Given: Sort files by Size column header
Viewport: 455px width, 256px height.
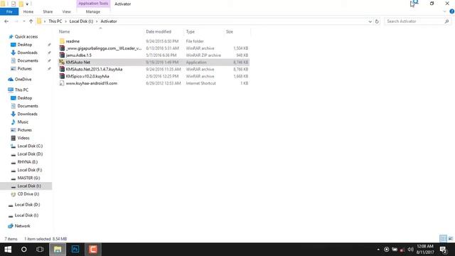Looking at the screenshot, I should (230, 31).
